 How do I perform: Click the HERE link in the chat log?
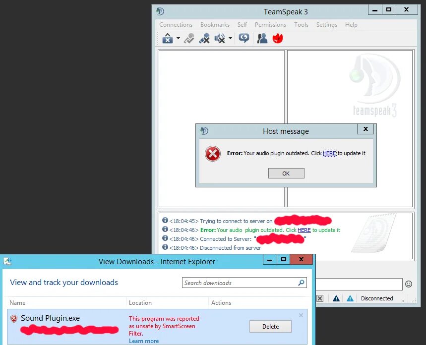[x=304, y=230]
